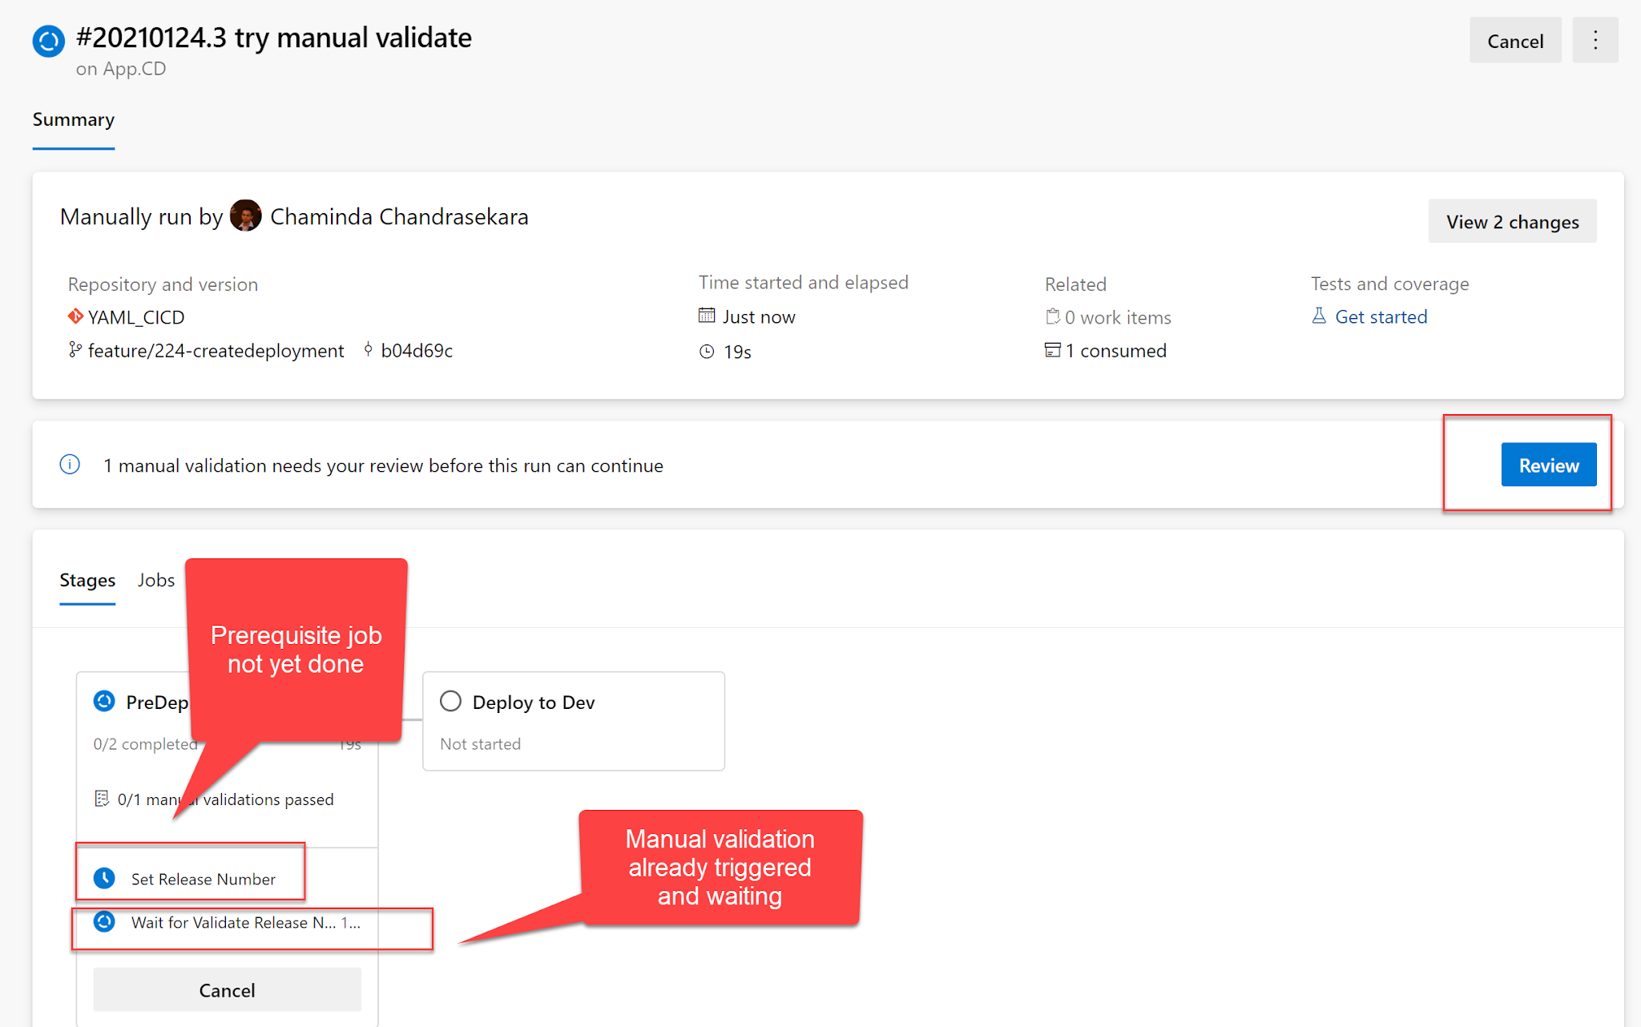Click the Get started link
Screen dimensions: 1641x1027
1380,316
